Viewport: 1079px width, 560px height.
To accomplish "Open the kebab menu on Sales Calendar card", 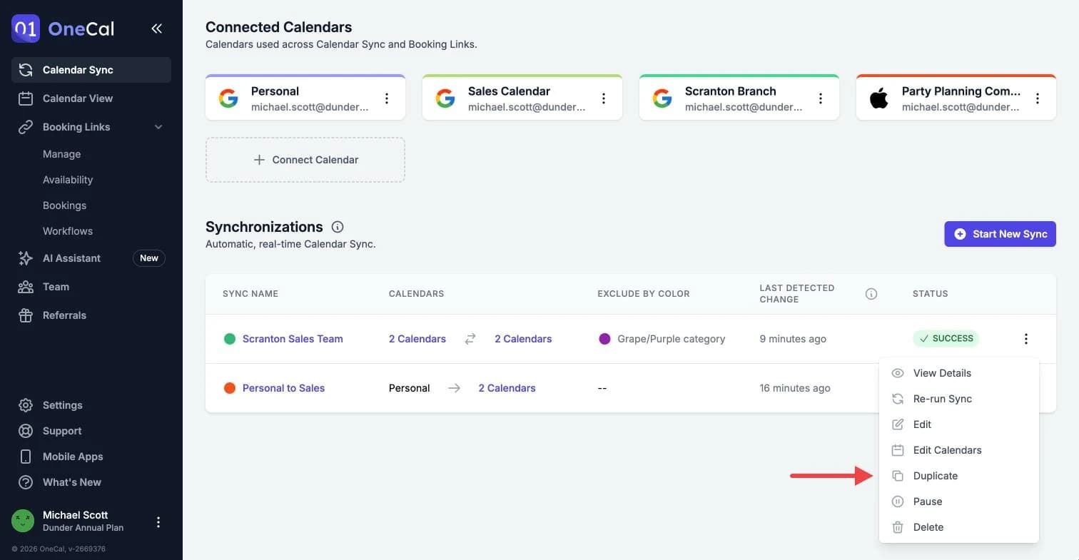I will [x=604, y=98].
